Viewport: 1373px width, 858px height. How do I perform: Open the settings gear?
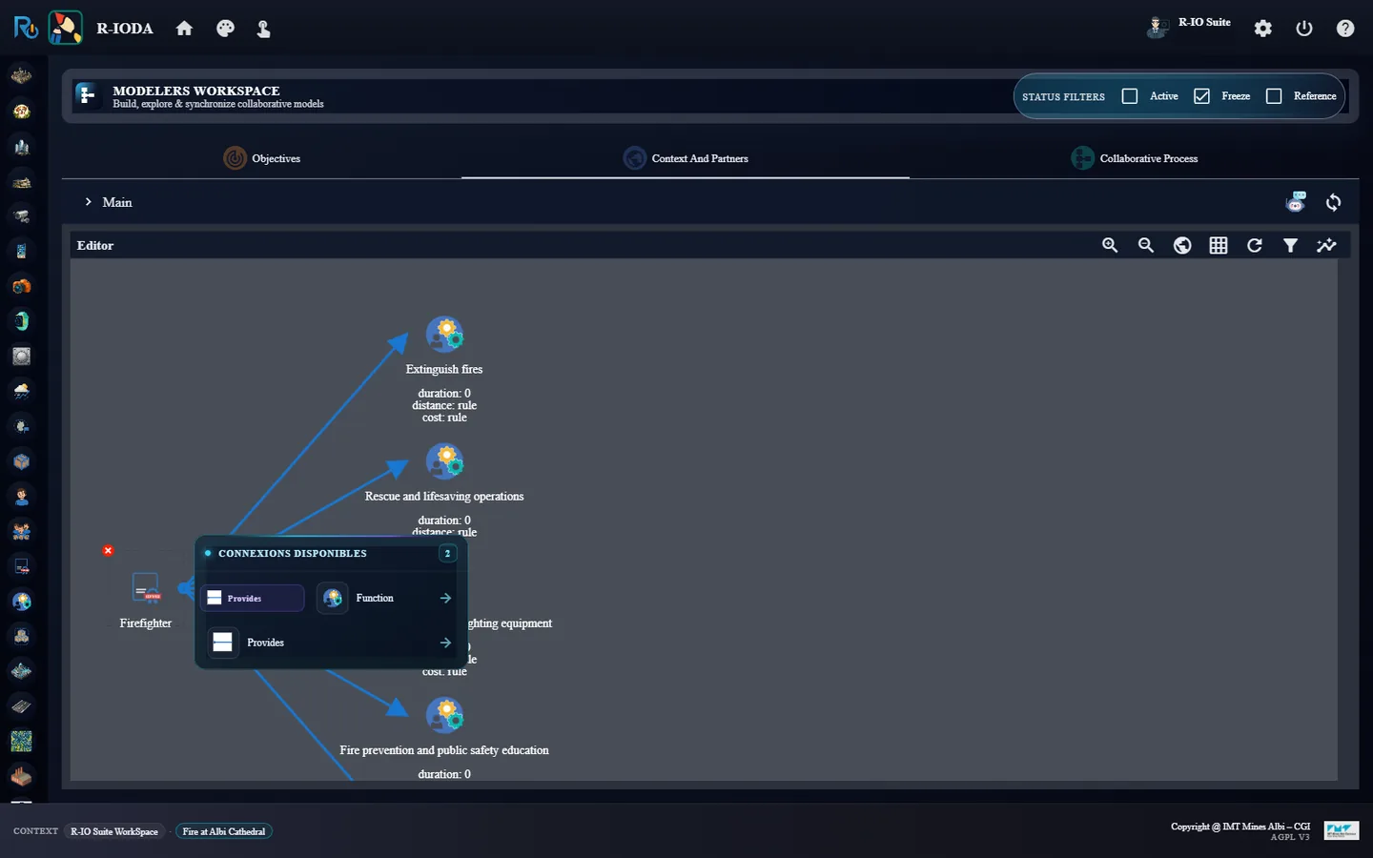pyautogui.click(x=1263, y=29)
